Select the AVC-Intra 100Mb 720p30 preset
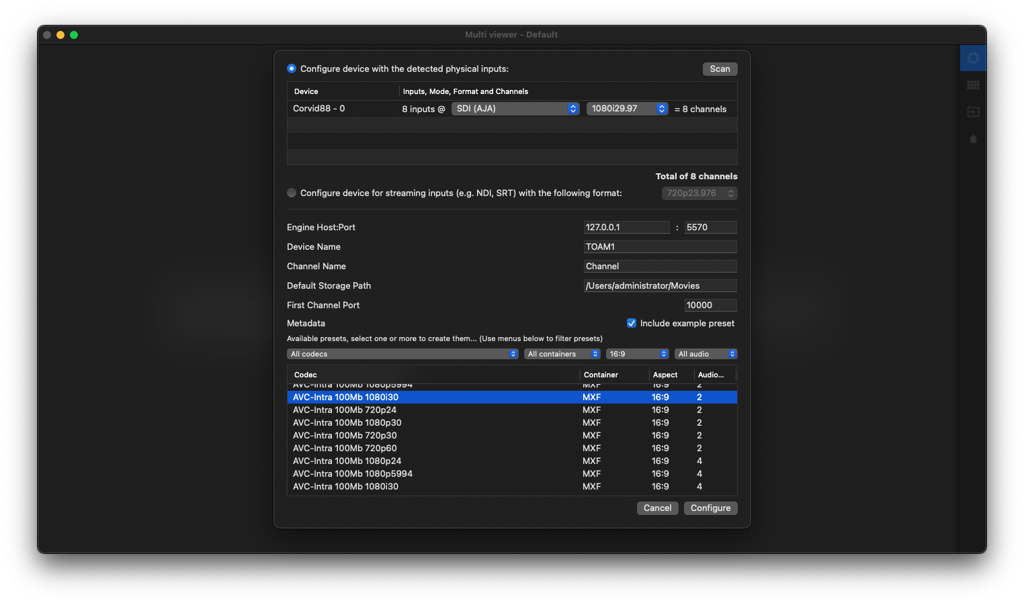 [512, 436]
